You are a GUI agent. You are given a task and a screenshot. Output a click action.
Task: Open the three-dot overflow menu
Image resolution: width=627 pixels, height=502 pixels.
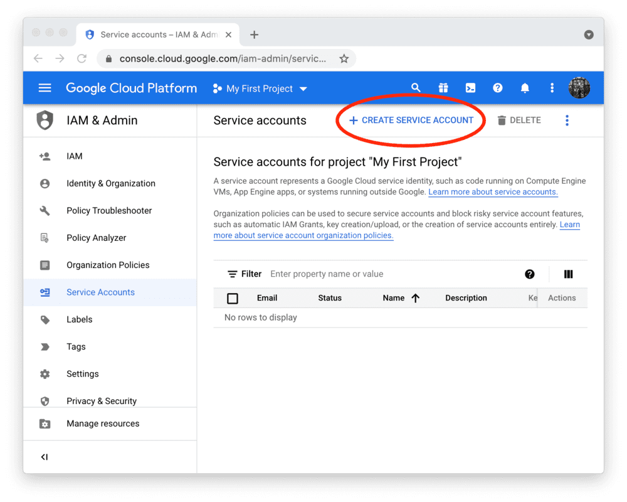click(x=567, y=120)
